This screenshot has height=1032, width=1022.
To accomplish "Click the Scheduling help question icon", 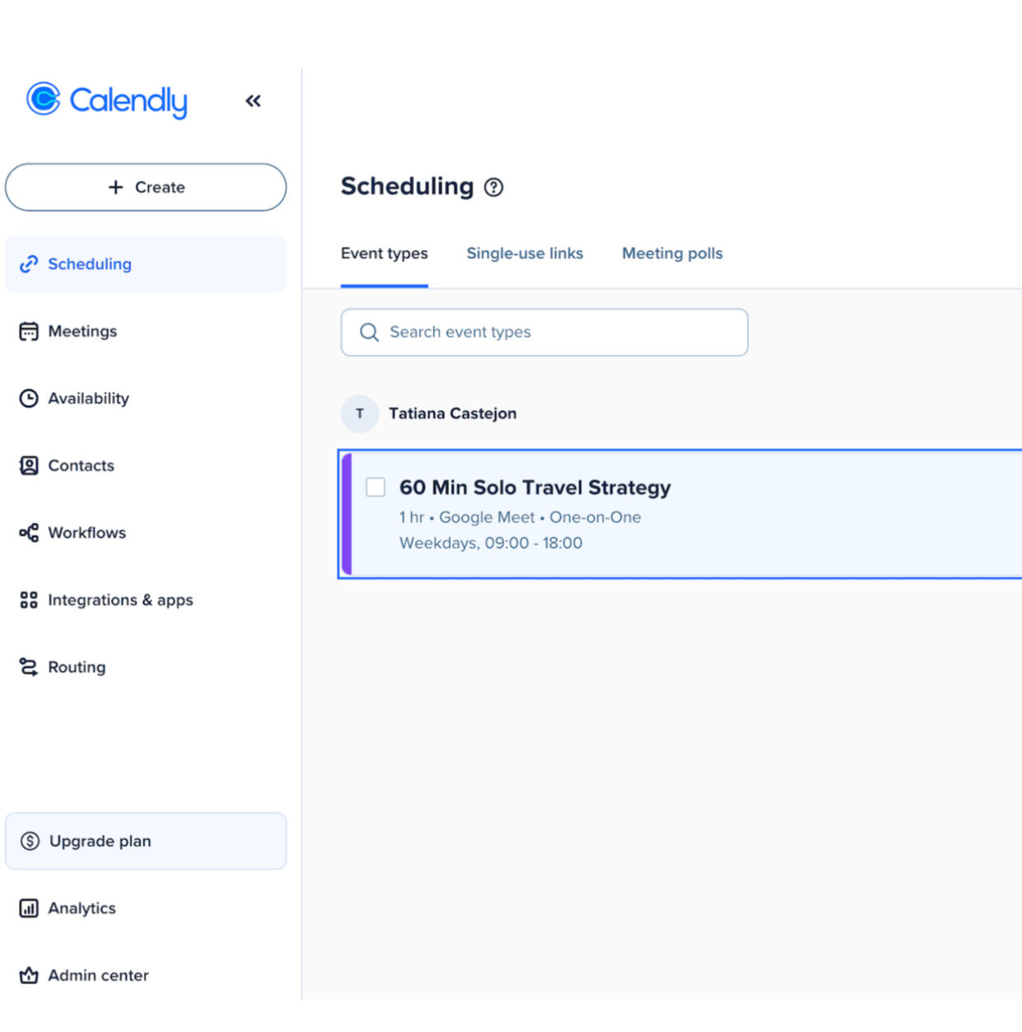I will (493, 188).
